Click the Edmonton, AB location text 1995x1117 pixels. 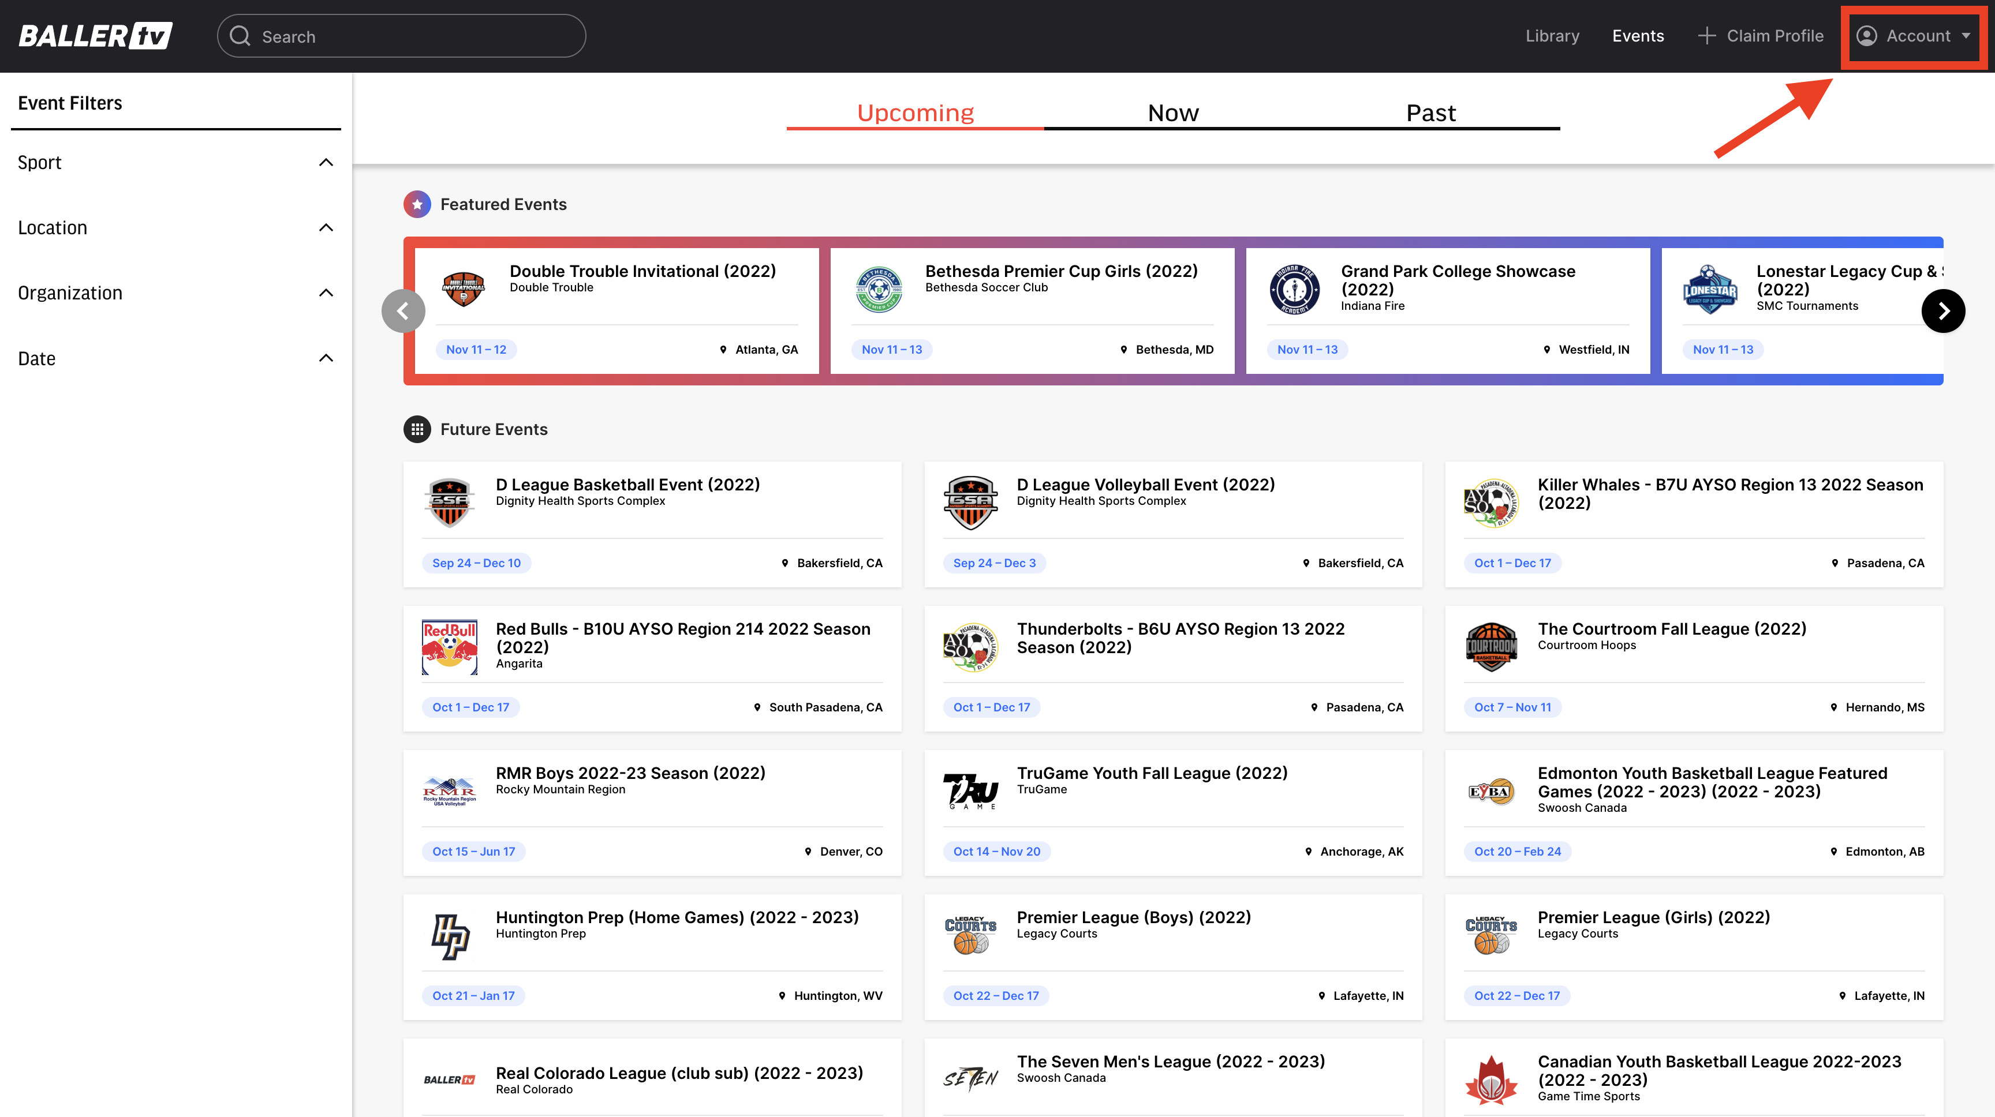1884,852
